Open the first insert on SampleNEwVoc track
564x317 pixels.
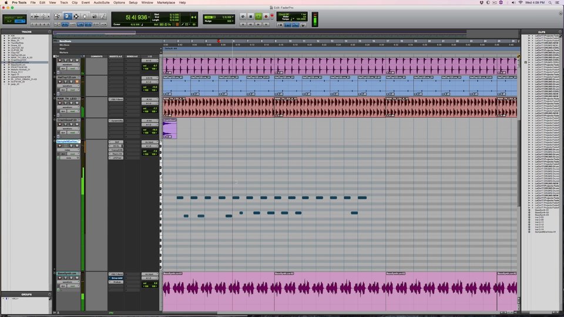[x=116, y=142]
